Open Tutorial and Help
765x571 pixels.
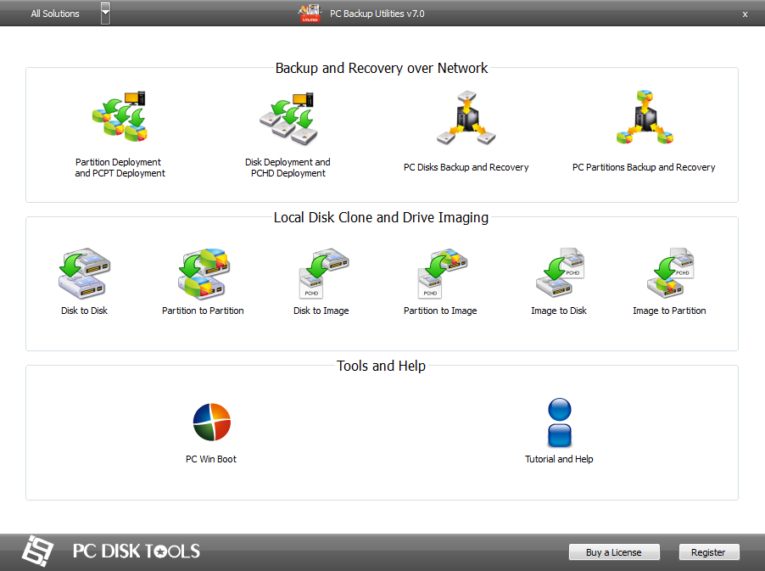(x=559, y=423)
